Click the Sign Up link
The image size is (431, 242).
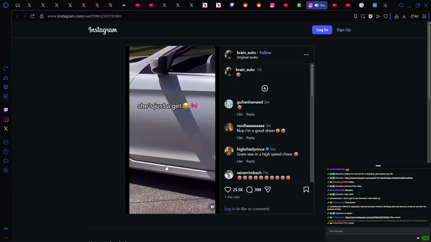[x=343, y=30]
